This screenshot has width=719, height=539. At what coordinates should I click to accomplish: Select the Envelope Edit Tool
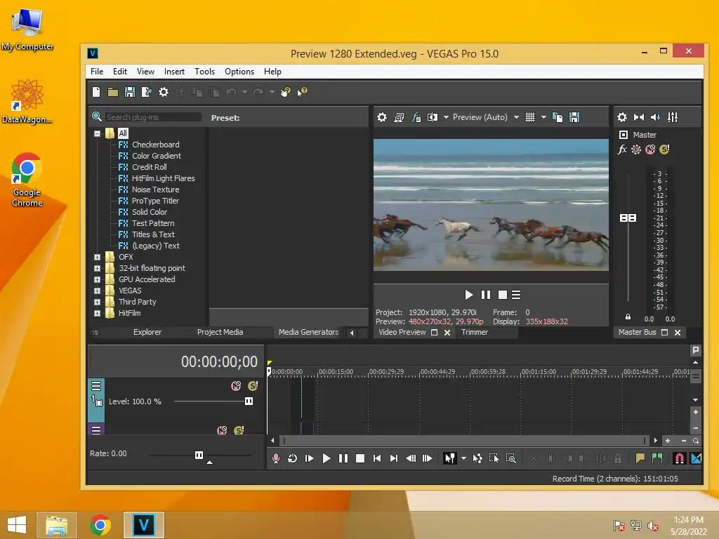click(477, 458)
